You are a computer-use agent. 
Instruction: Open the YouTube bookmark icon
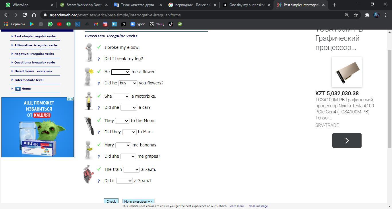pyautogui.click(x=59, y=24)
